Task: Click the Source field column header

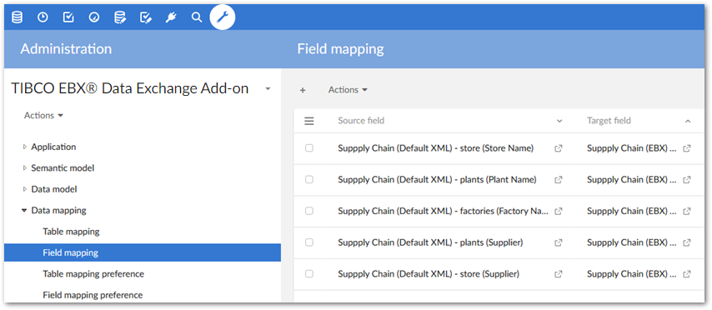Action: (x=361, y=121)
